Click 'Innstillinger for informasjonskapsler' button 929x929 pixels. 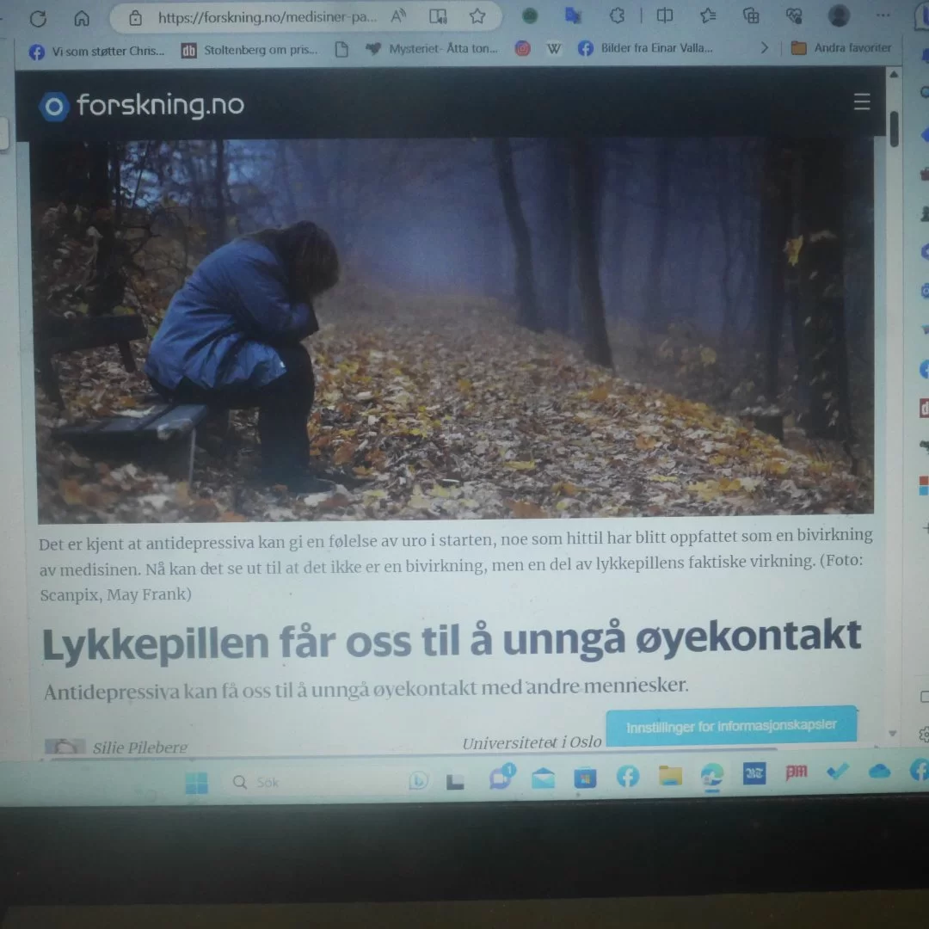point(731,726)
